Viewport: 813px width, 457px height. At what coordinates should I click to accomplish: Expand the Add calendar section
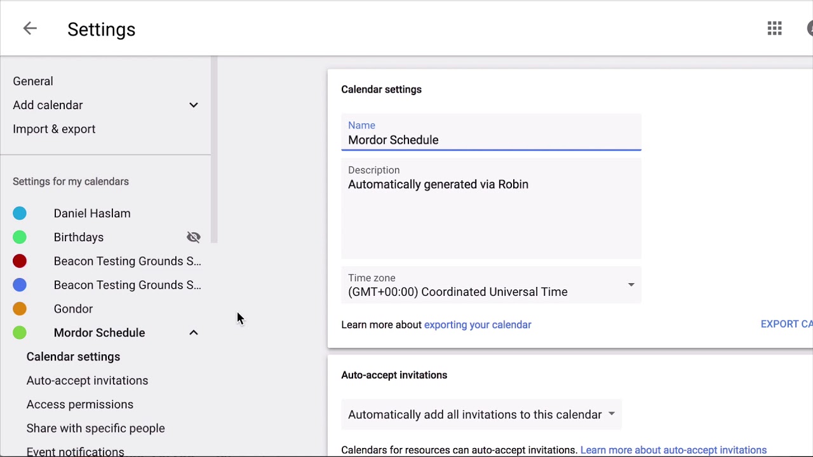[x=194, y=105]
